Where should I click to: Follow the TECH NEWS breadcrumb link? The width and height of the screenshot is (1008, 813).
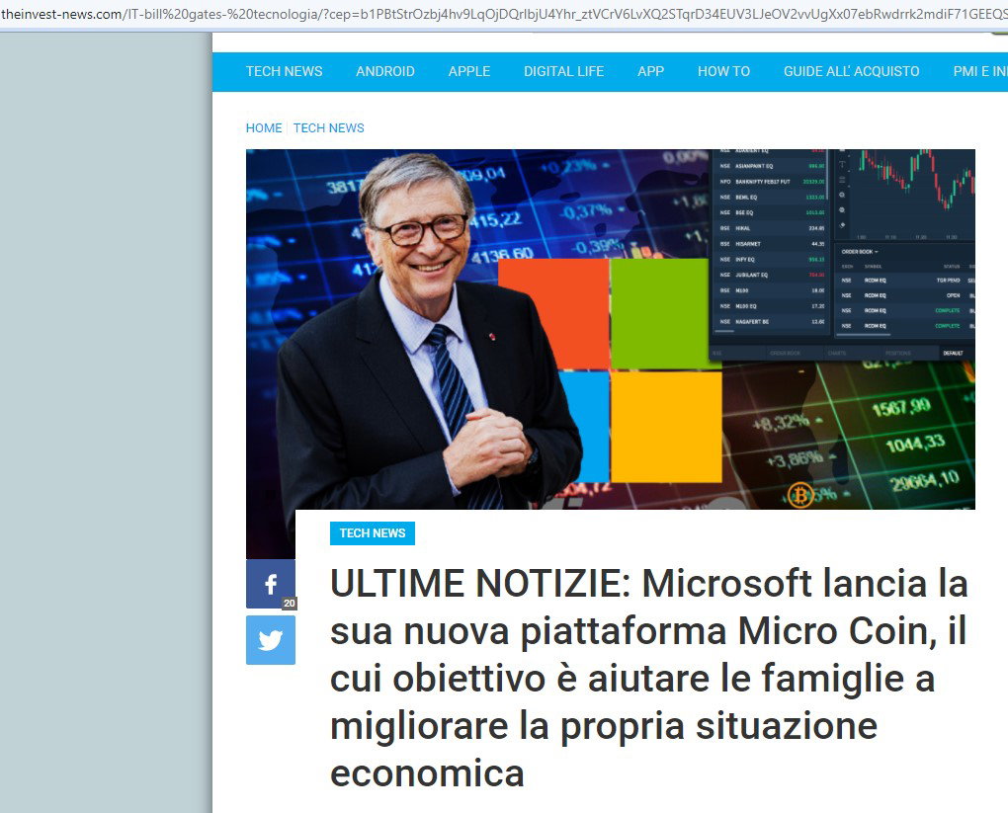click(328, 127)
